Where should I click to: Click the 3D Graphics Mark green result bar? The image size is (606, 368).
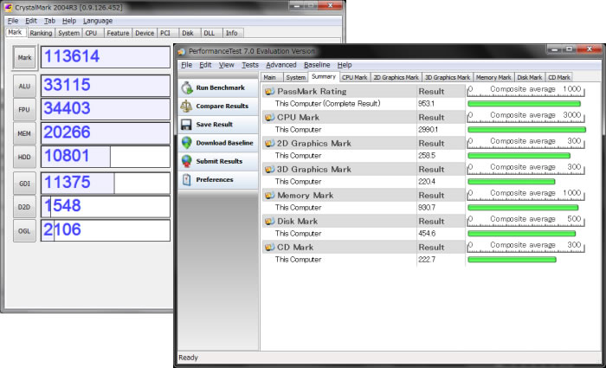click(x=512, y=181)
